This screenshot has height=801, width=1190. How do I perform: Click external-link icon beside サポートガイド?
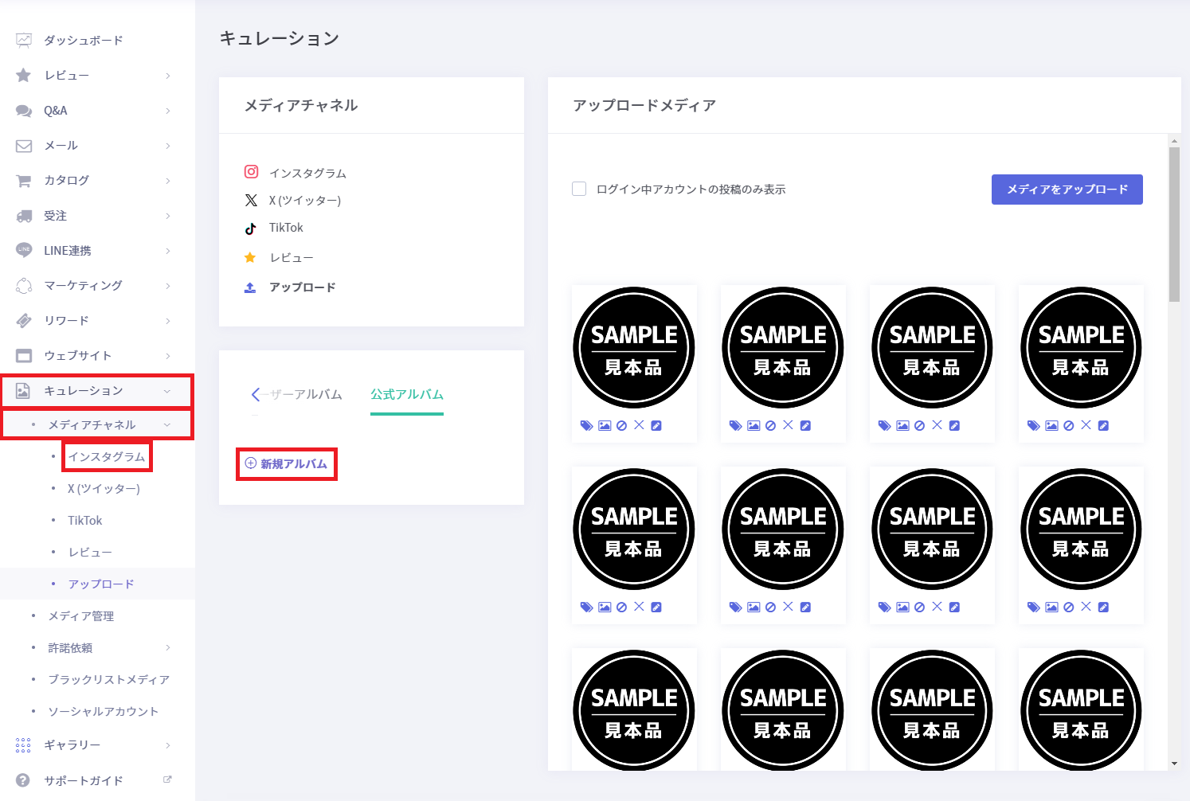pyautogui.click(x=167, y=780)
